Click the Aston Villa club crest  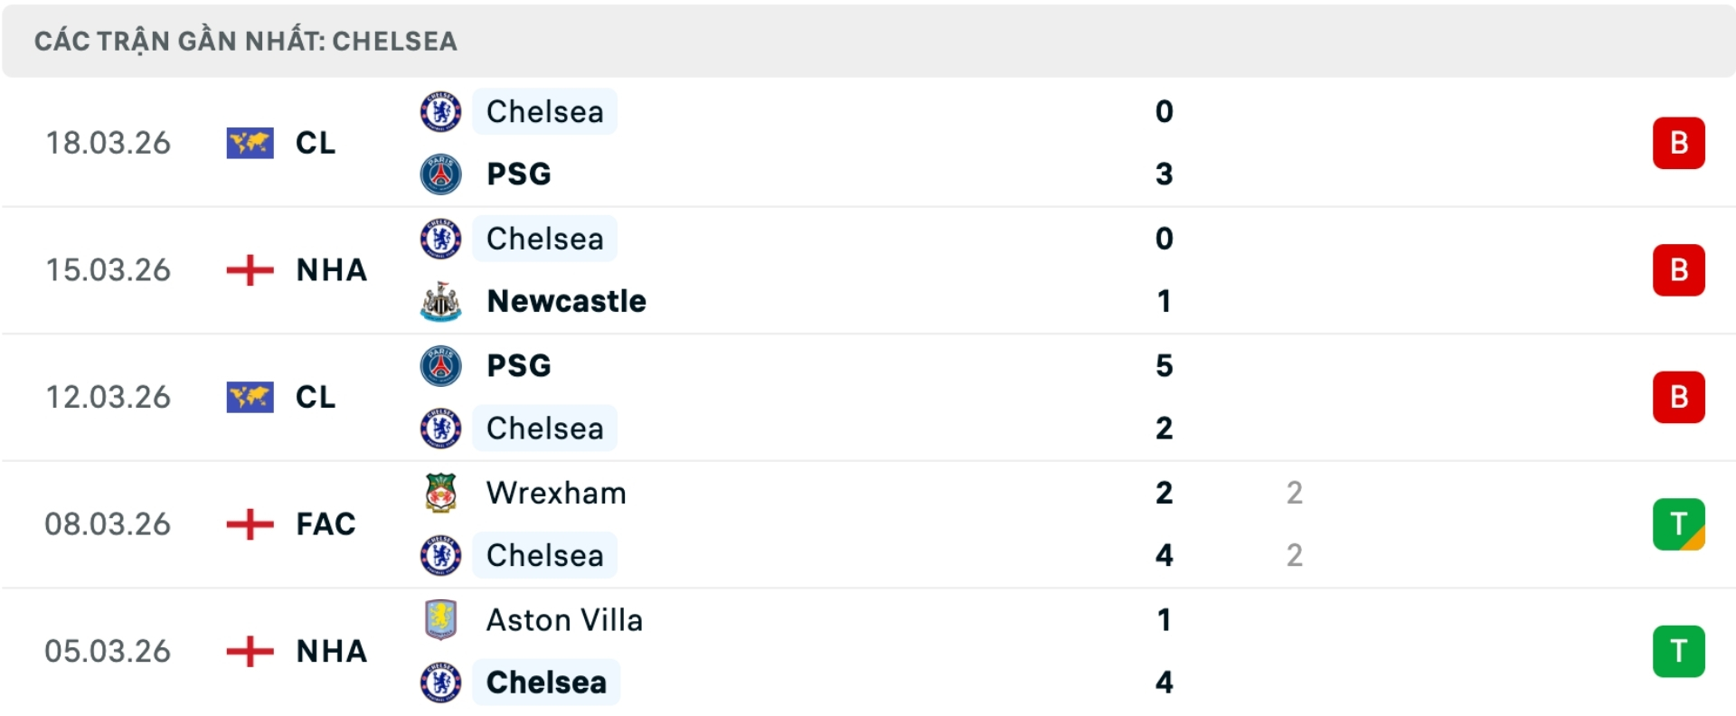coord(440,620)
